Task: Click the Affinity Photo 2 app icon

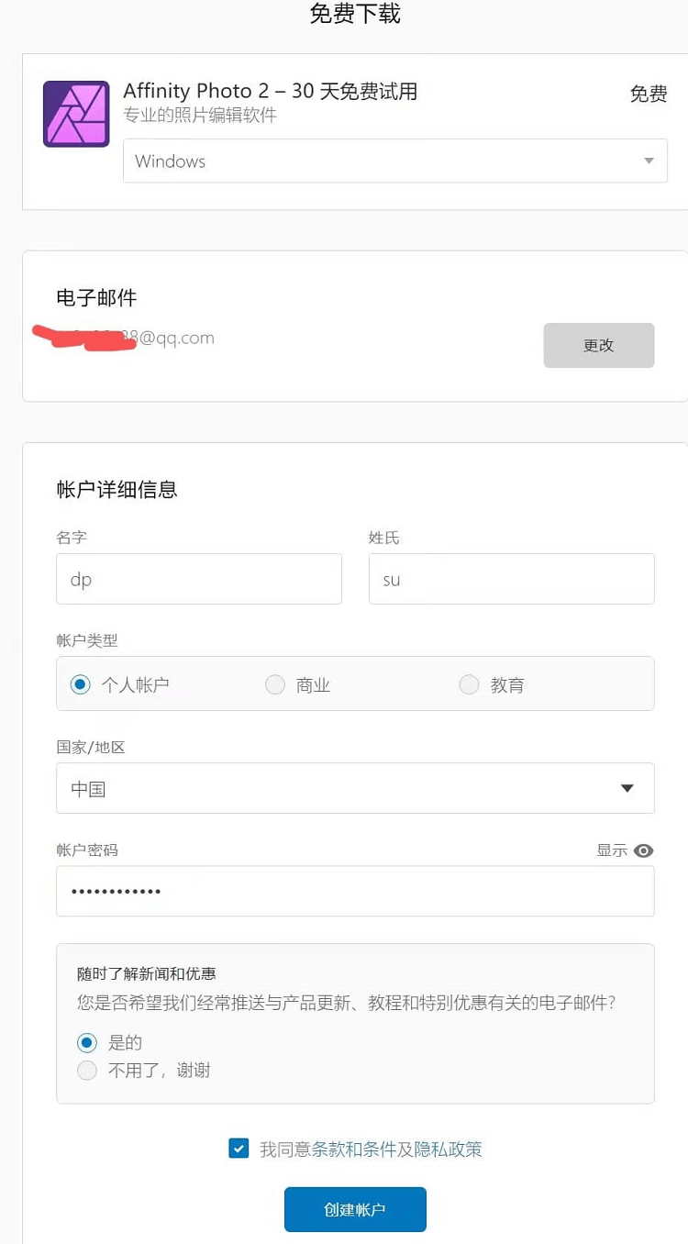Action: pos(76,114)
